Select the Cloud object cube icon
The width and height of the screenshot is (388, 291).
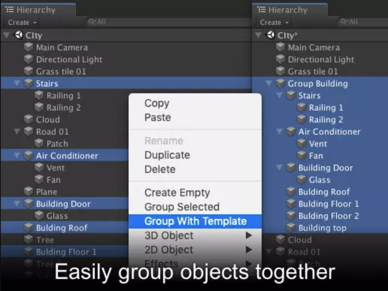pos(28,119)
